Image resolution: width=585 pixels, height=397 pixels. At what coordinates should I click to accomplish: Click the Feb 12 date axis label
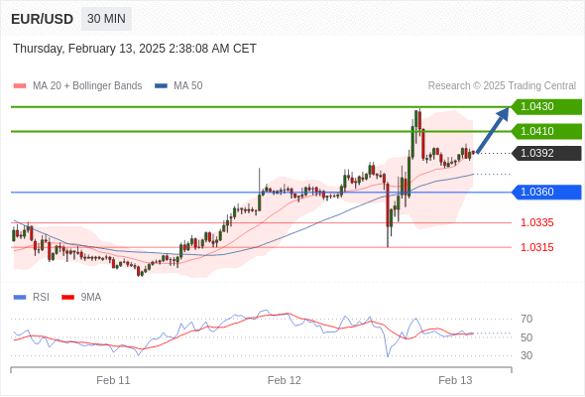tap(285, 380)
